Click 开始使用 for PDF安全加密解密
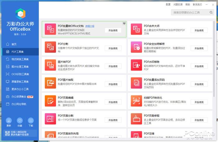 click(x=199, y=48)
